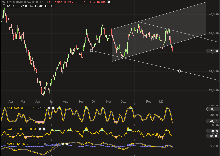Screen dimensions: 220x156
Task: Click the Apr label on time axis
Action: (x=11, y=102)
